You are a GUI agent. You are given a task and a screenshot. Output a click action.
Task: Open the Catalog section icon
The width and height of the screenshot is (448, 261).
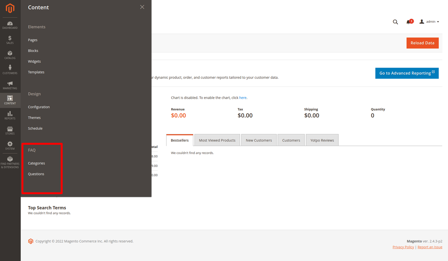[x=10, y=53]
